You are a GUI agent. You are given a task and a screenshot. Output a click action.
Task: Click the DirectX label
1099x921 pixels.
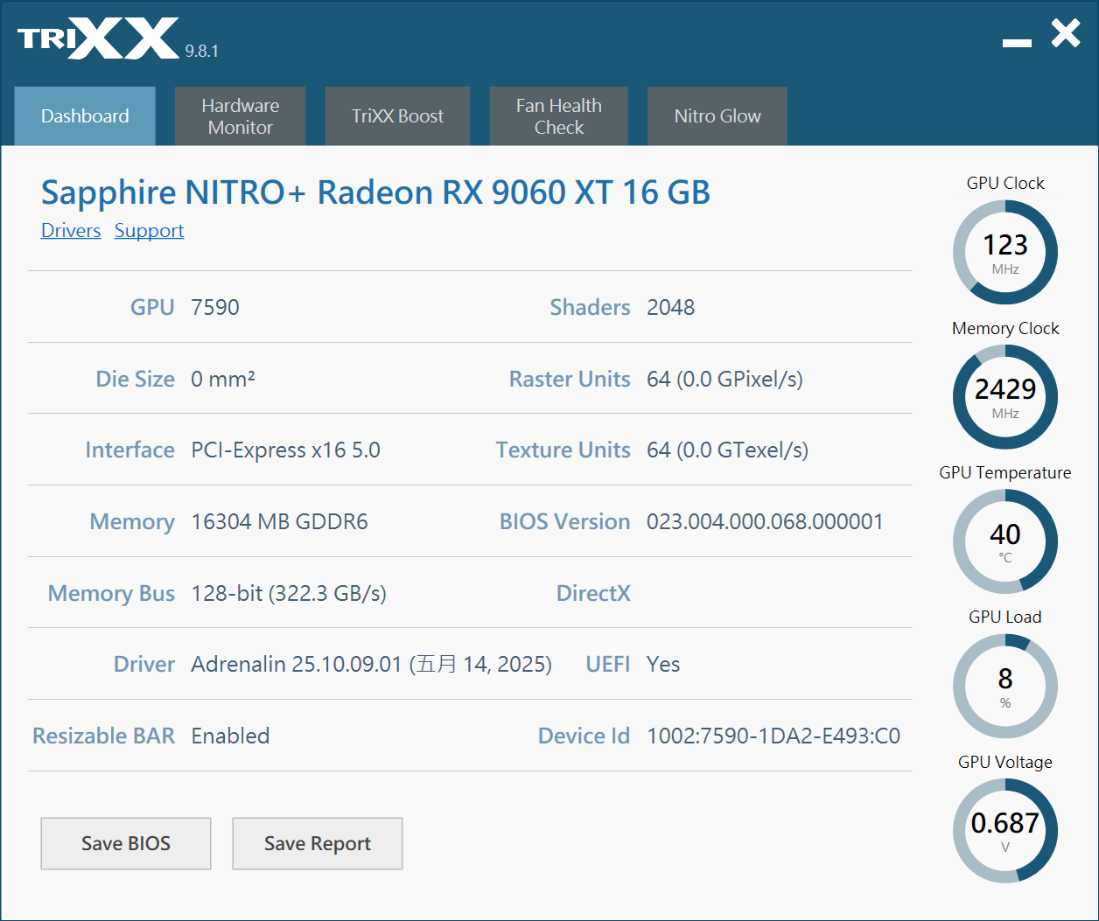point(593,593)
